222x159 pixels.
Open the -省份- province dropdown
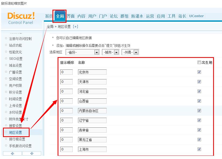[83, 52]
